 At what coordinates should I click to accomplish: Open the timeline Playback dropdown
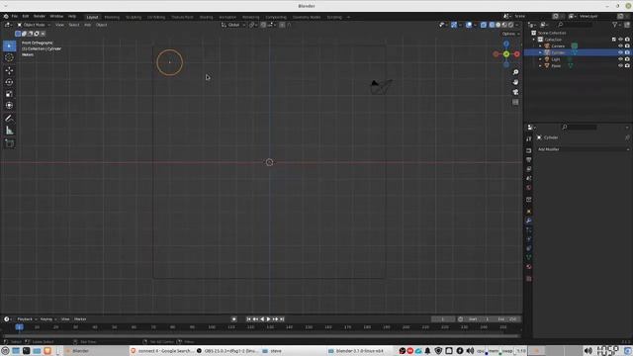pyautogui.click(x=27, y=319)
